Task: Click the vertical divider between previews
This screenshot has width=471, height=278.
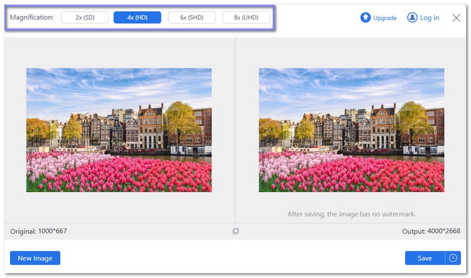Action: point(235,130)
